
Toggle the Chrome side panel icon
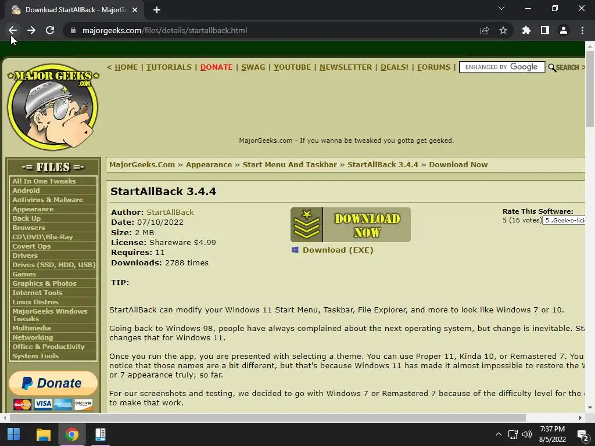(x=544, y=30)
